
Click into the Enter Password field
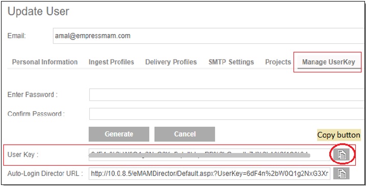click(228, 95)
